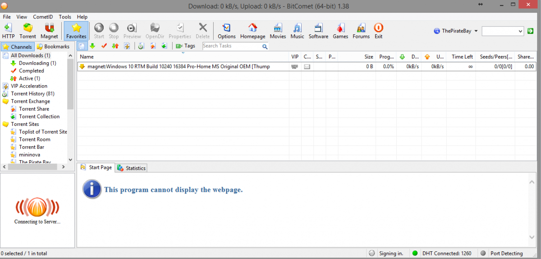Open Torrent Collection in sidebar

[39, 116]
